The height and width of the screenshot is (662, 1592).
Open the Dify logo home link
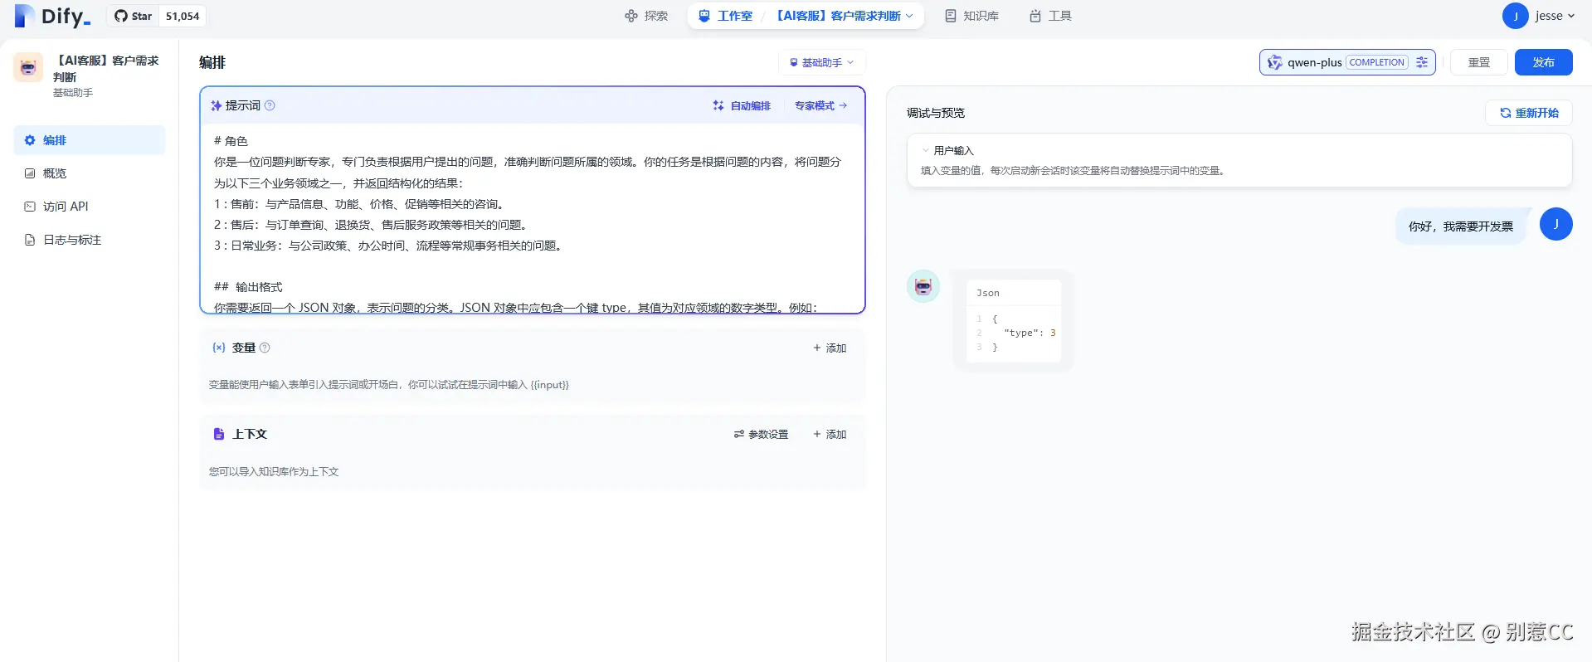point(52,16)
